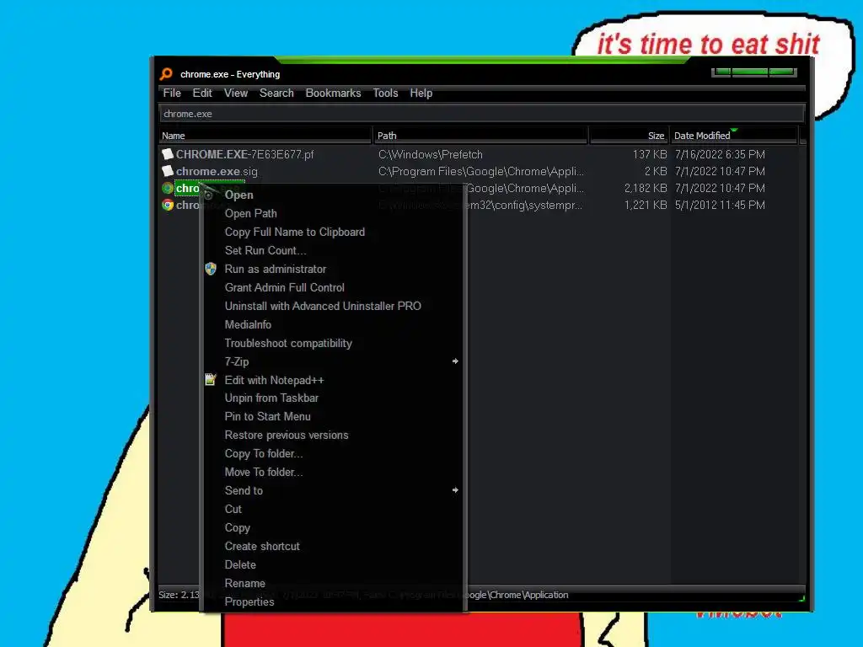
Task: Select Uninstall with Advanced Uninstaller PRO
Action: (x=323, y=306)
